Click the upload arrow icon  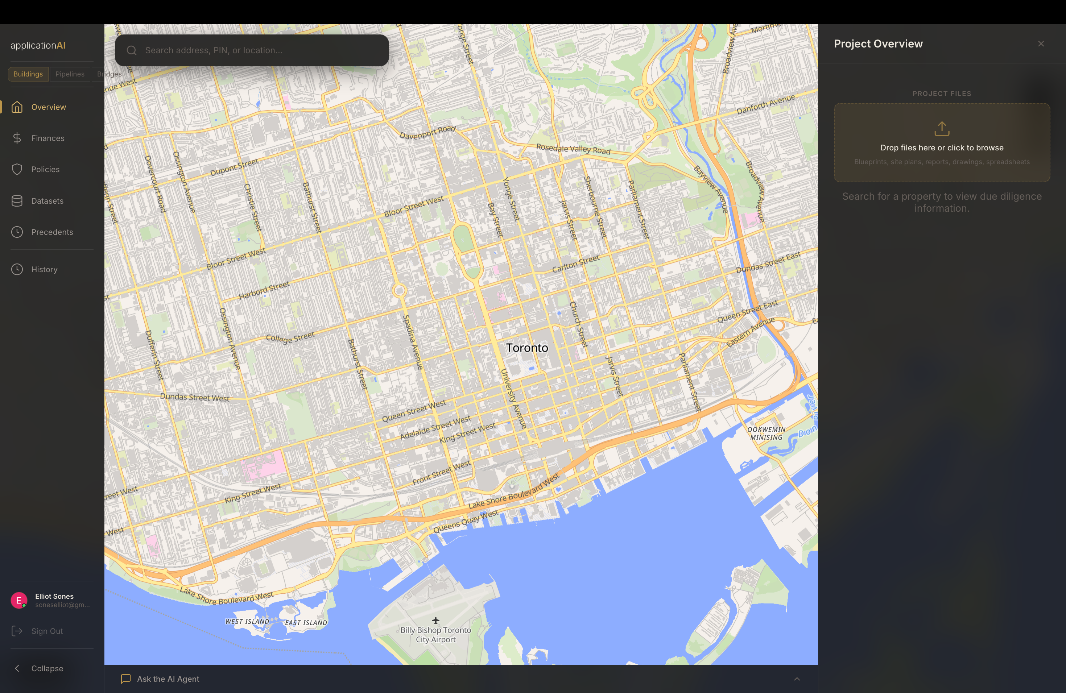(x=942, y=129)
